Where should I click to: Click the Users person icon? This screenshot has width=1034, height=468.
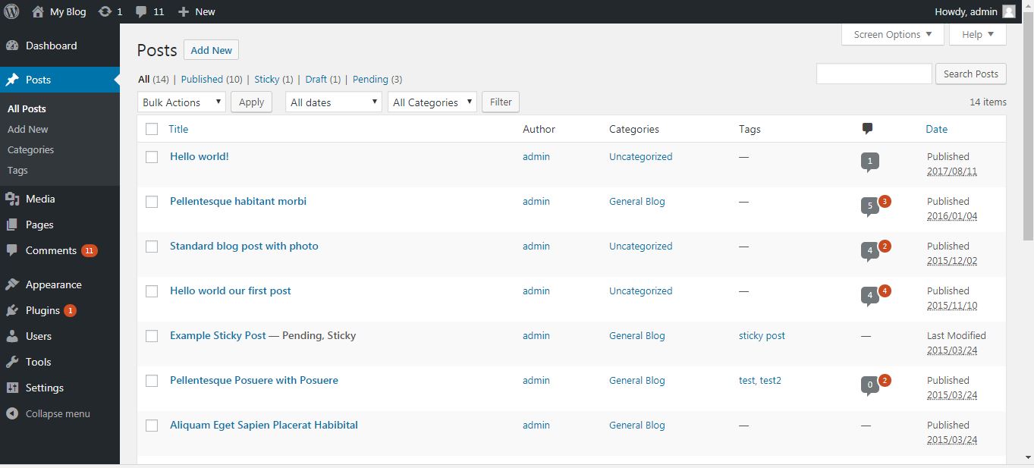coord(12,336)
